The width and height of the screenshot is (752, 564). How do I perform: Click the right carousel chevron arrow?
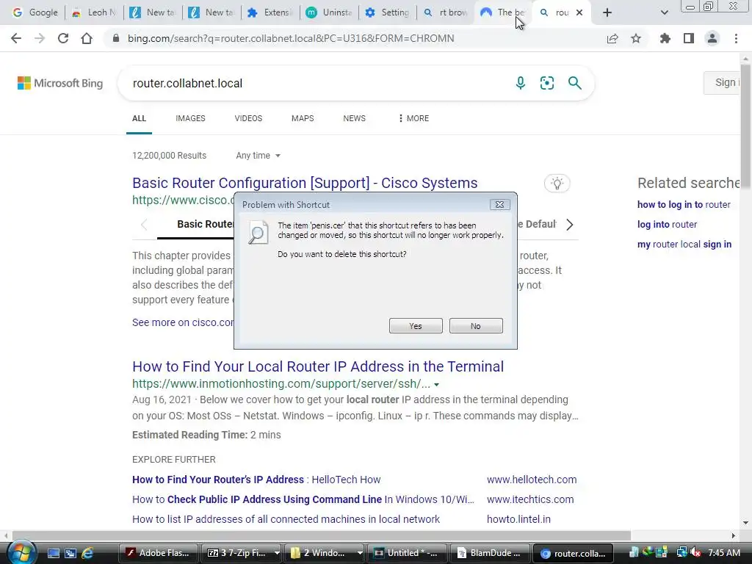pyautogui.click(x=569, y=225)
